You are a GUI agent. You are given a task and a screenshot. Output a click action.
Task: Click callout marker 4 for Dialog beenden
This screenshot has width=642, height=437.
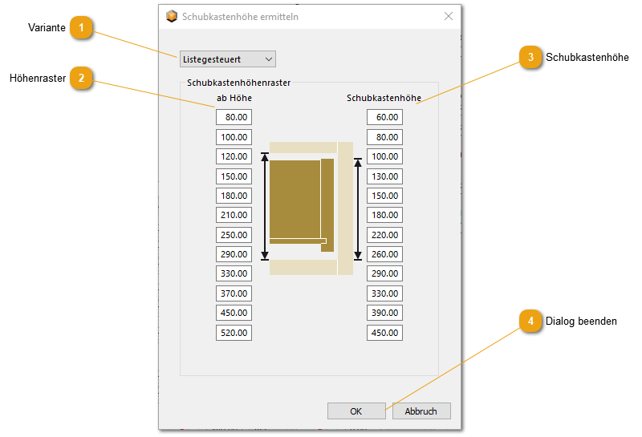pos(530,321)
